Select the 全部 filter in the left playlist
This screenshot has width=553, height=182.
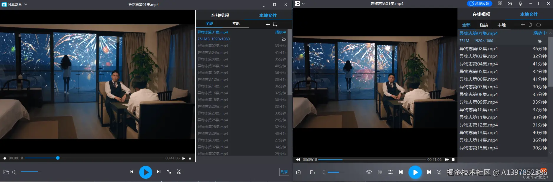point(209,23)
